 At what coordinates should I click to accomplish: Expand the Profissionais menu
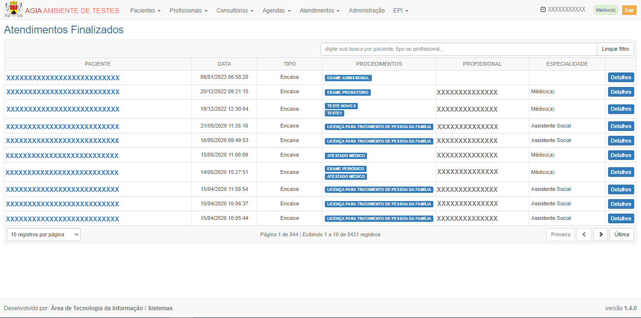tap(188, 11)
